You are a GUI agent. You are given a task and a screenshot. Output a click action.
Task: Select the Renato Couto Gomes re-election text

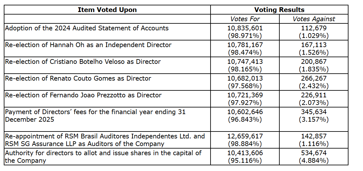(x=78, y=78)
